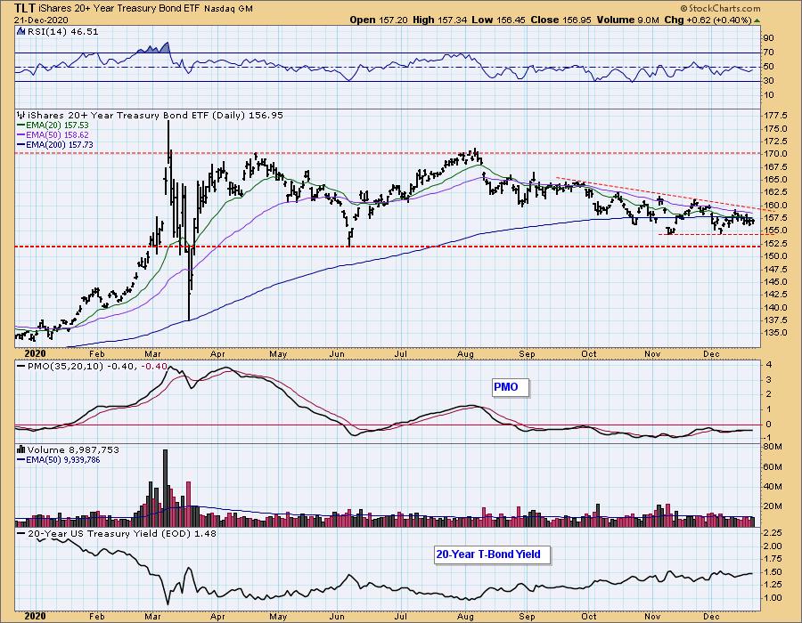Click the purple EMA(50) 158.62 legend entry
802x623 pixels.
[53, 134]
